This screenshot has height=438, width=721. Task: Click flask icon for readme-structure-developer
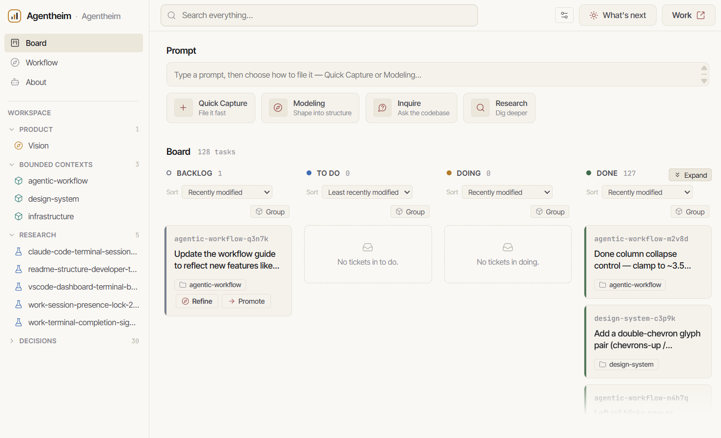pyautogui.click(x=19, y=269)
